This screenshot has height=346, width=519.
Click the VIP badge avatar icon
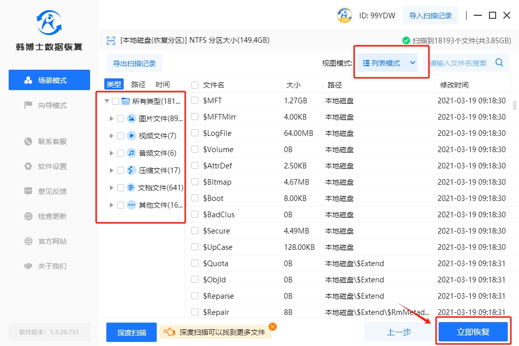[x=344, y=15]
